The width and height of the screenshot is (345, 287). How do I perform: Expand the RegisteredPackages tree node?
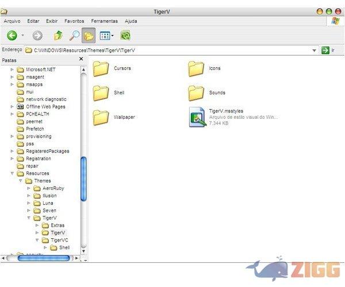point(12,151)
